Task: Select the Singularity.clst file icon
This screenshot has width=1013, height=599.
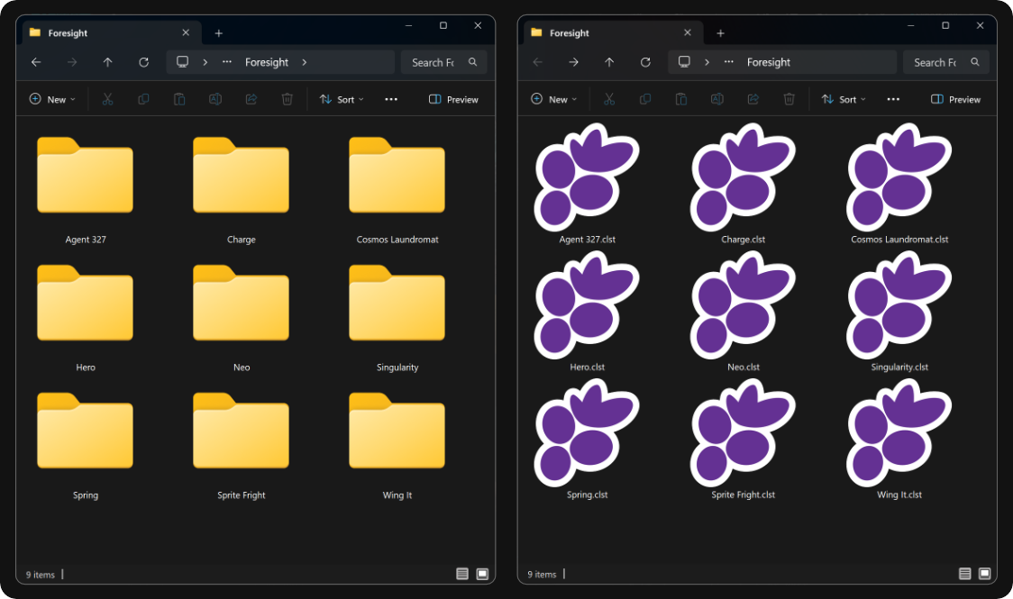Action: pyautogui.click(x=899, y=305)
